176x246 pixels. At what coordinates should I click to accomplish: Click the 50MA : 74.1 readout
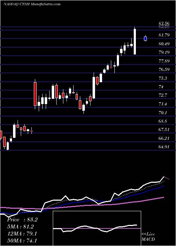pos(22,240)
